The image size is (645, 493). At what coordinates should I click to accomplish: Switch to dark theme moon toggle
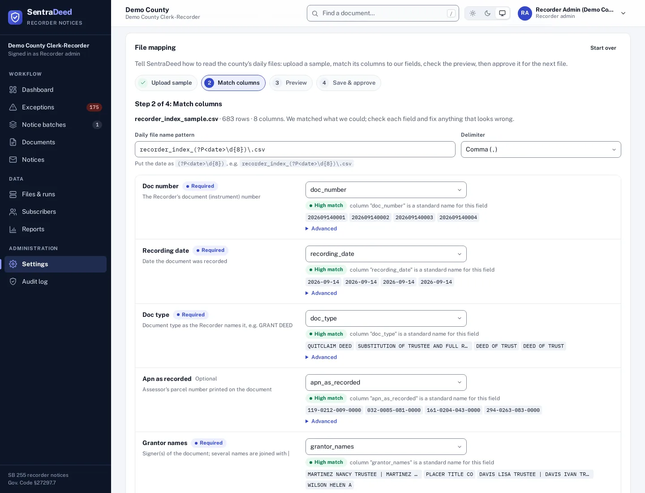click(487, 13)
